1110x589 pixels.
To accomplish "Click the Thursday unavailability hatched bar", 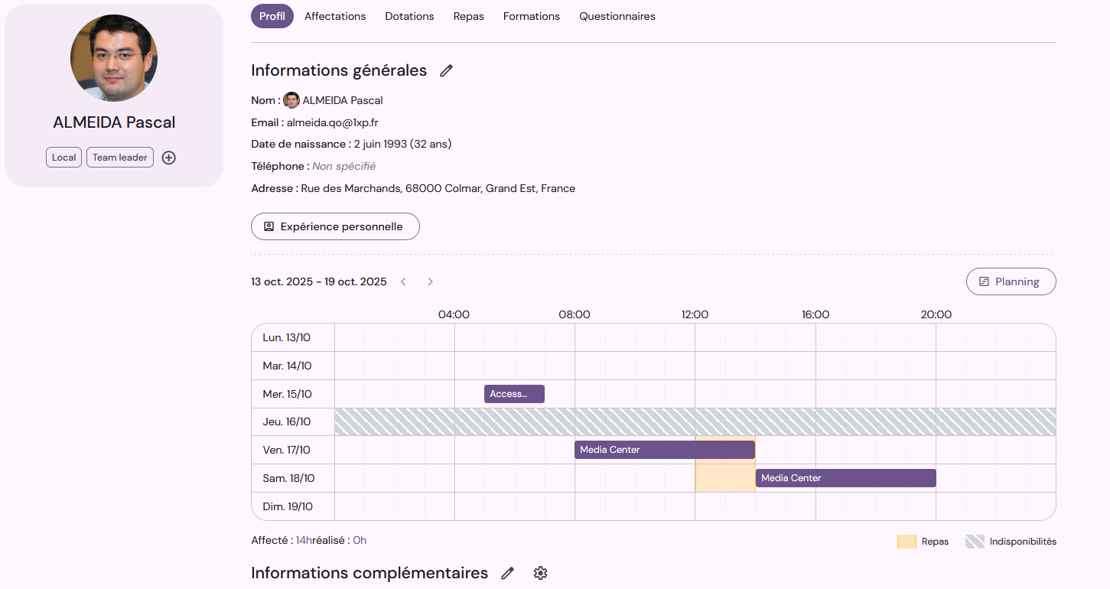I will [695, 421].
